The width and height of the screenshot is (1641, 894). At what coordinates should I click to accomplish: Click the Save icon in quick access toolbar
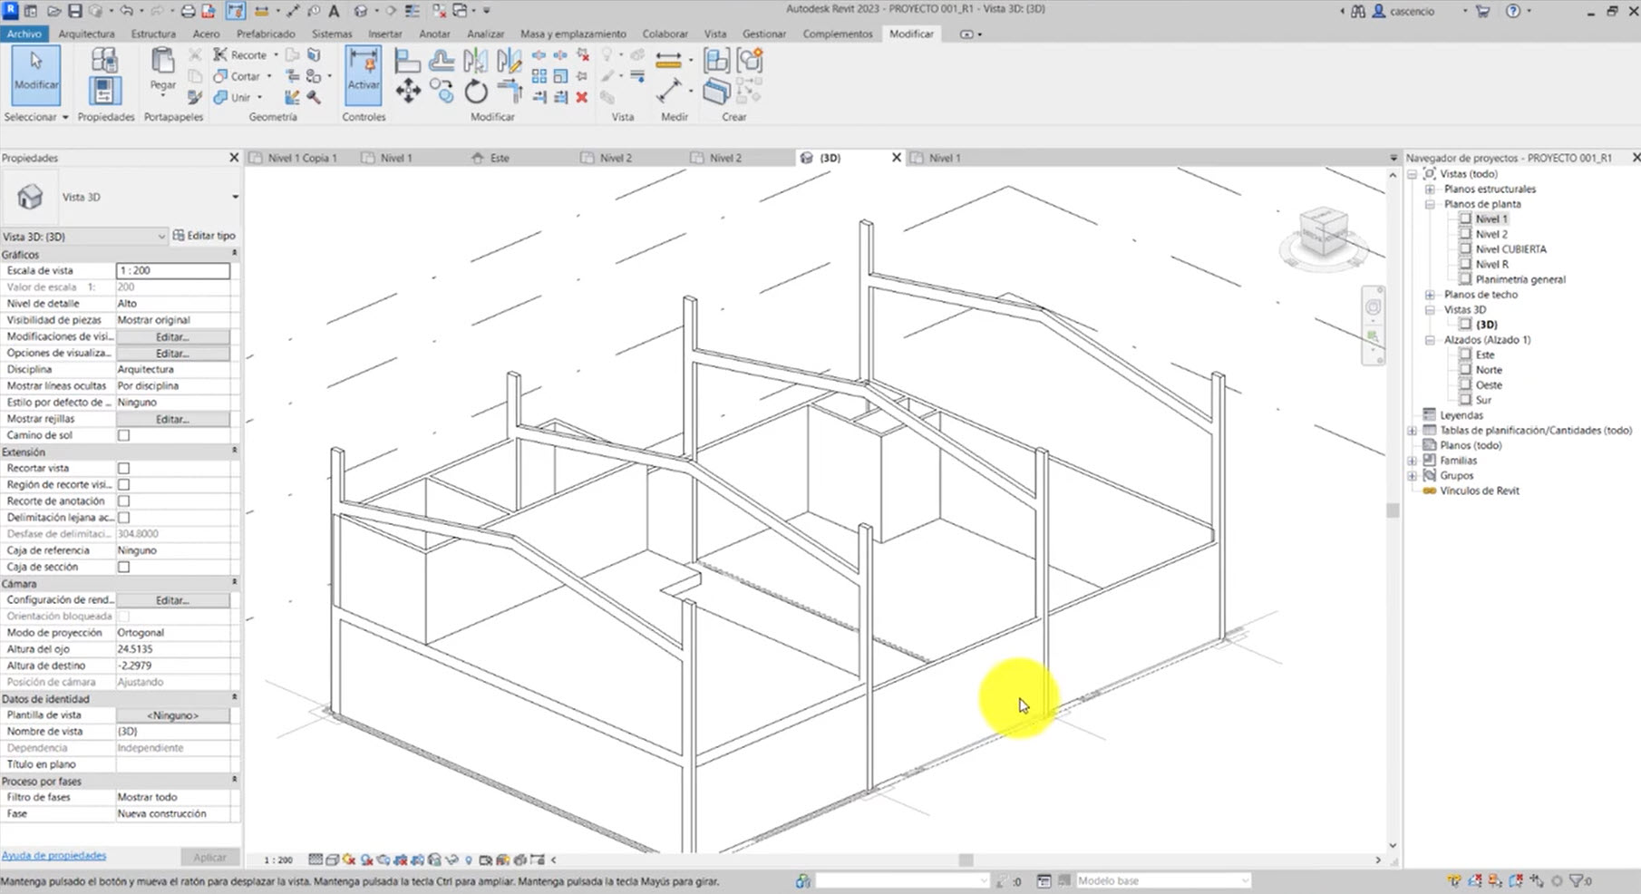(75, 11)
